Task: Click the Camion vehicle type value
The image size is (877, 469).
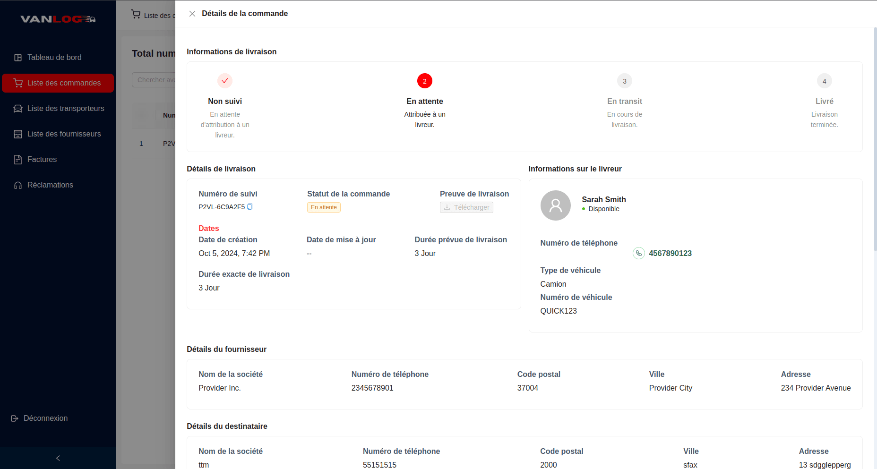Action: pos(553,284)
